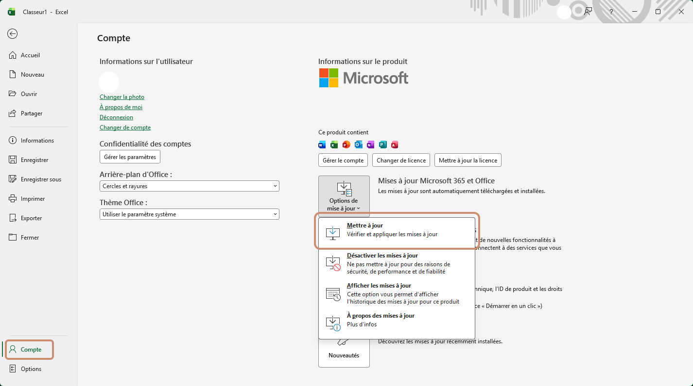693x386 pixels.
Task: Click the user photo placeholder
Action: (109, 82)
